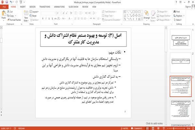The height and width of the screenshot is (130, 195).
Task: Click Convert to SmartArt
Action: coord(111,20)
